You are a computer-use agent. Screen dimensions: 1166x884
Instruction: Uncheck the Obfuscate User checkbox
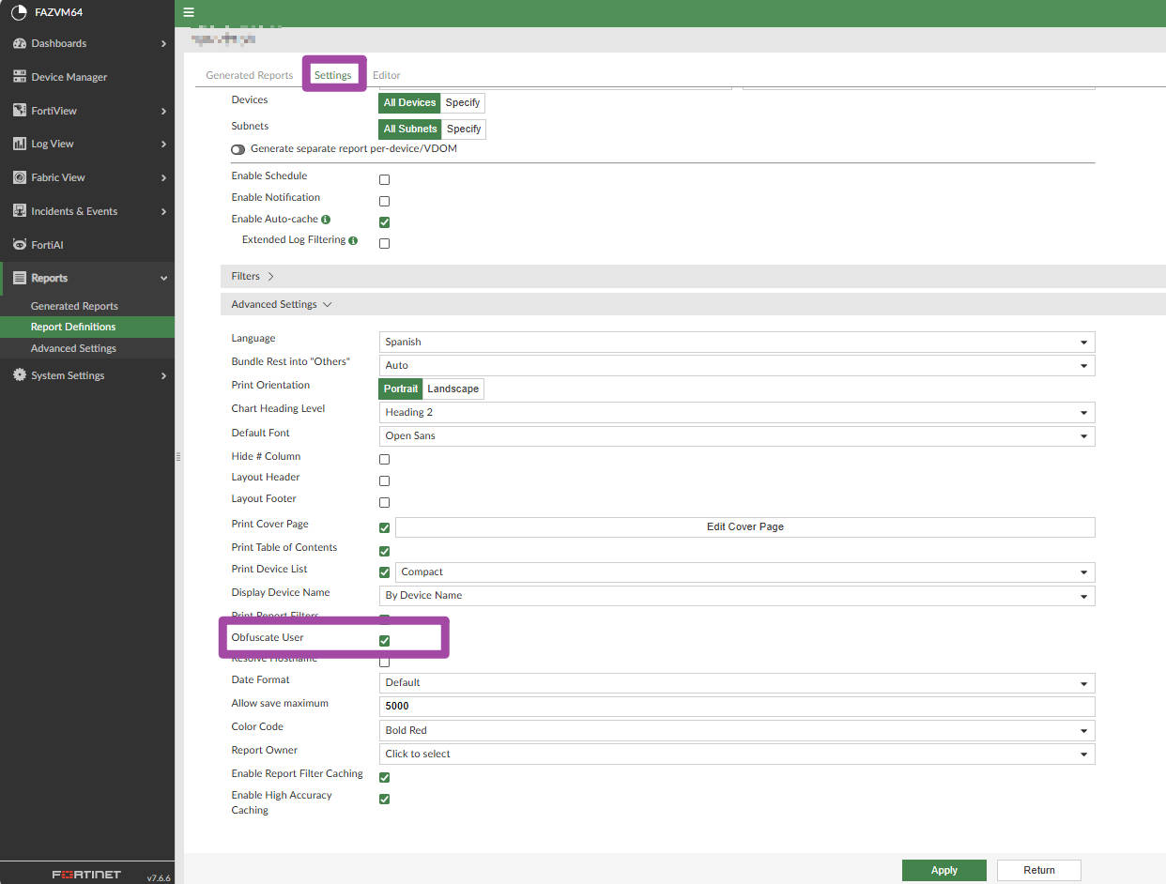384,641
